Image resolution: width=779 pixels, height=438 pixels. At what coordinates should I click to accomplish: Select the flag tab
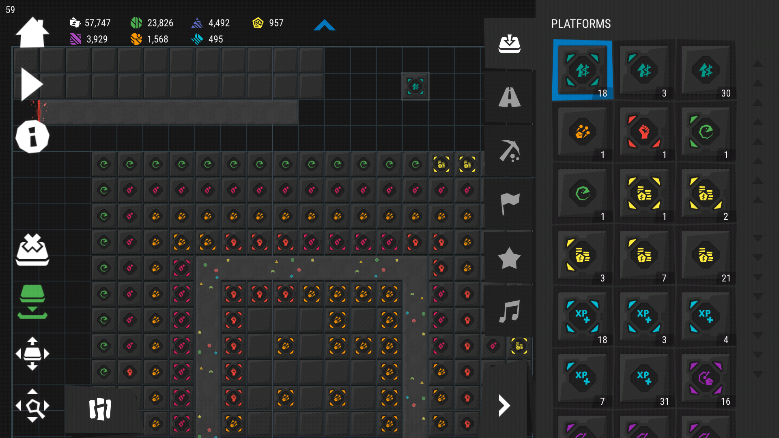click(509, 204)
